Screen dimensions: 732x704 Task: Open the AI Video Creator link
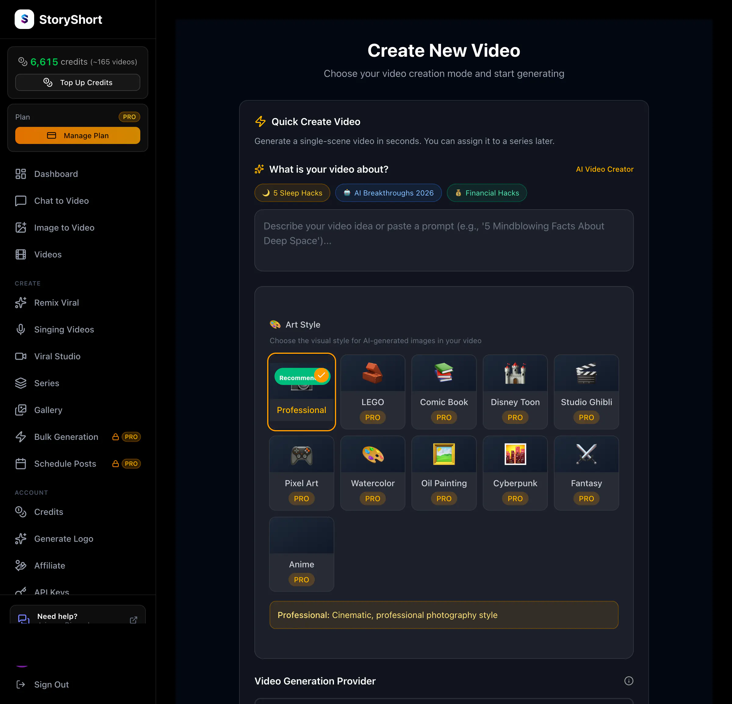[x=605, y=170]
